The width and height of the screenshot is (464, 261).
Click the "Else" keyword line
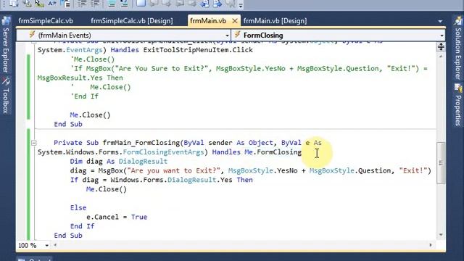tap(78, 208)
